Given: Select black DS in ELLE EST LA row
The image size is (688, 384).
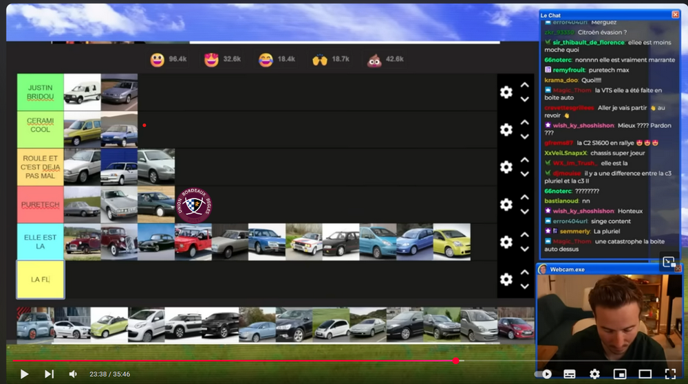Looking at the screenshot, I should 156,242.
